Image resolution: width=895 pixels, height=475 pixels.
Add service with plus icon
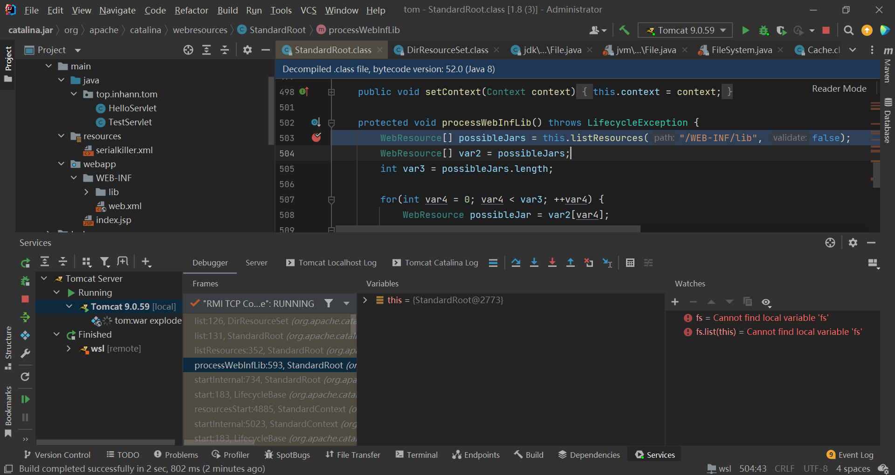pos(146,262)
